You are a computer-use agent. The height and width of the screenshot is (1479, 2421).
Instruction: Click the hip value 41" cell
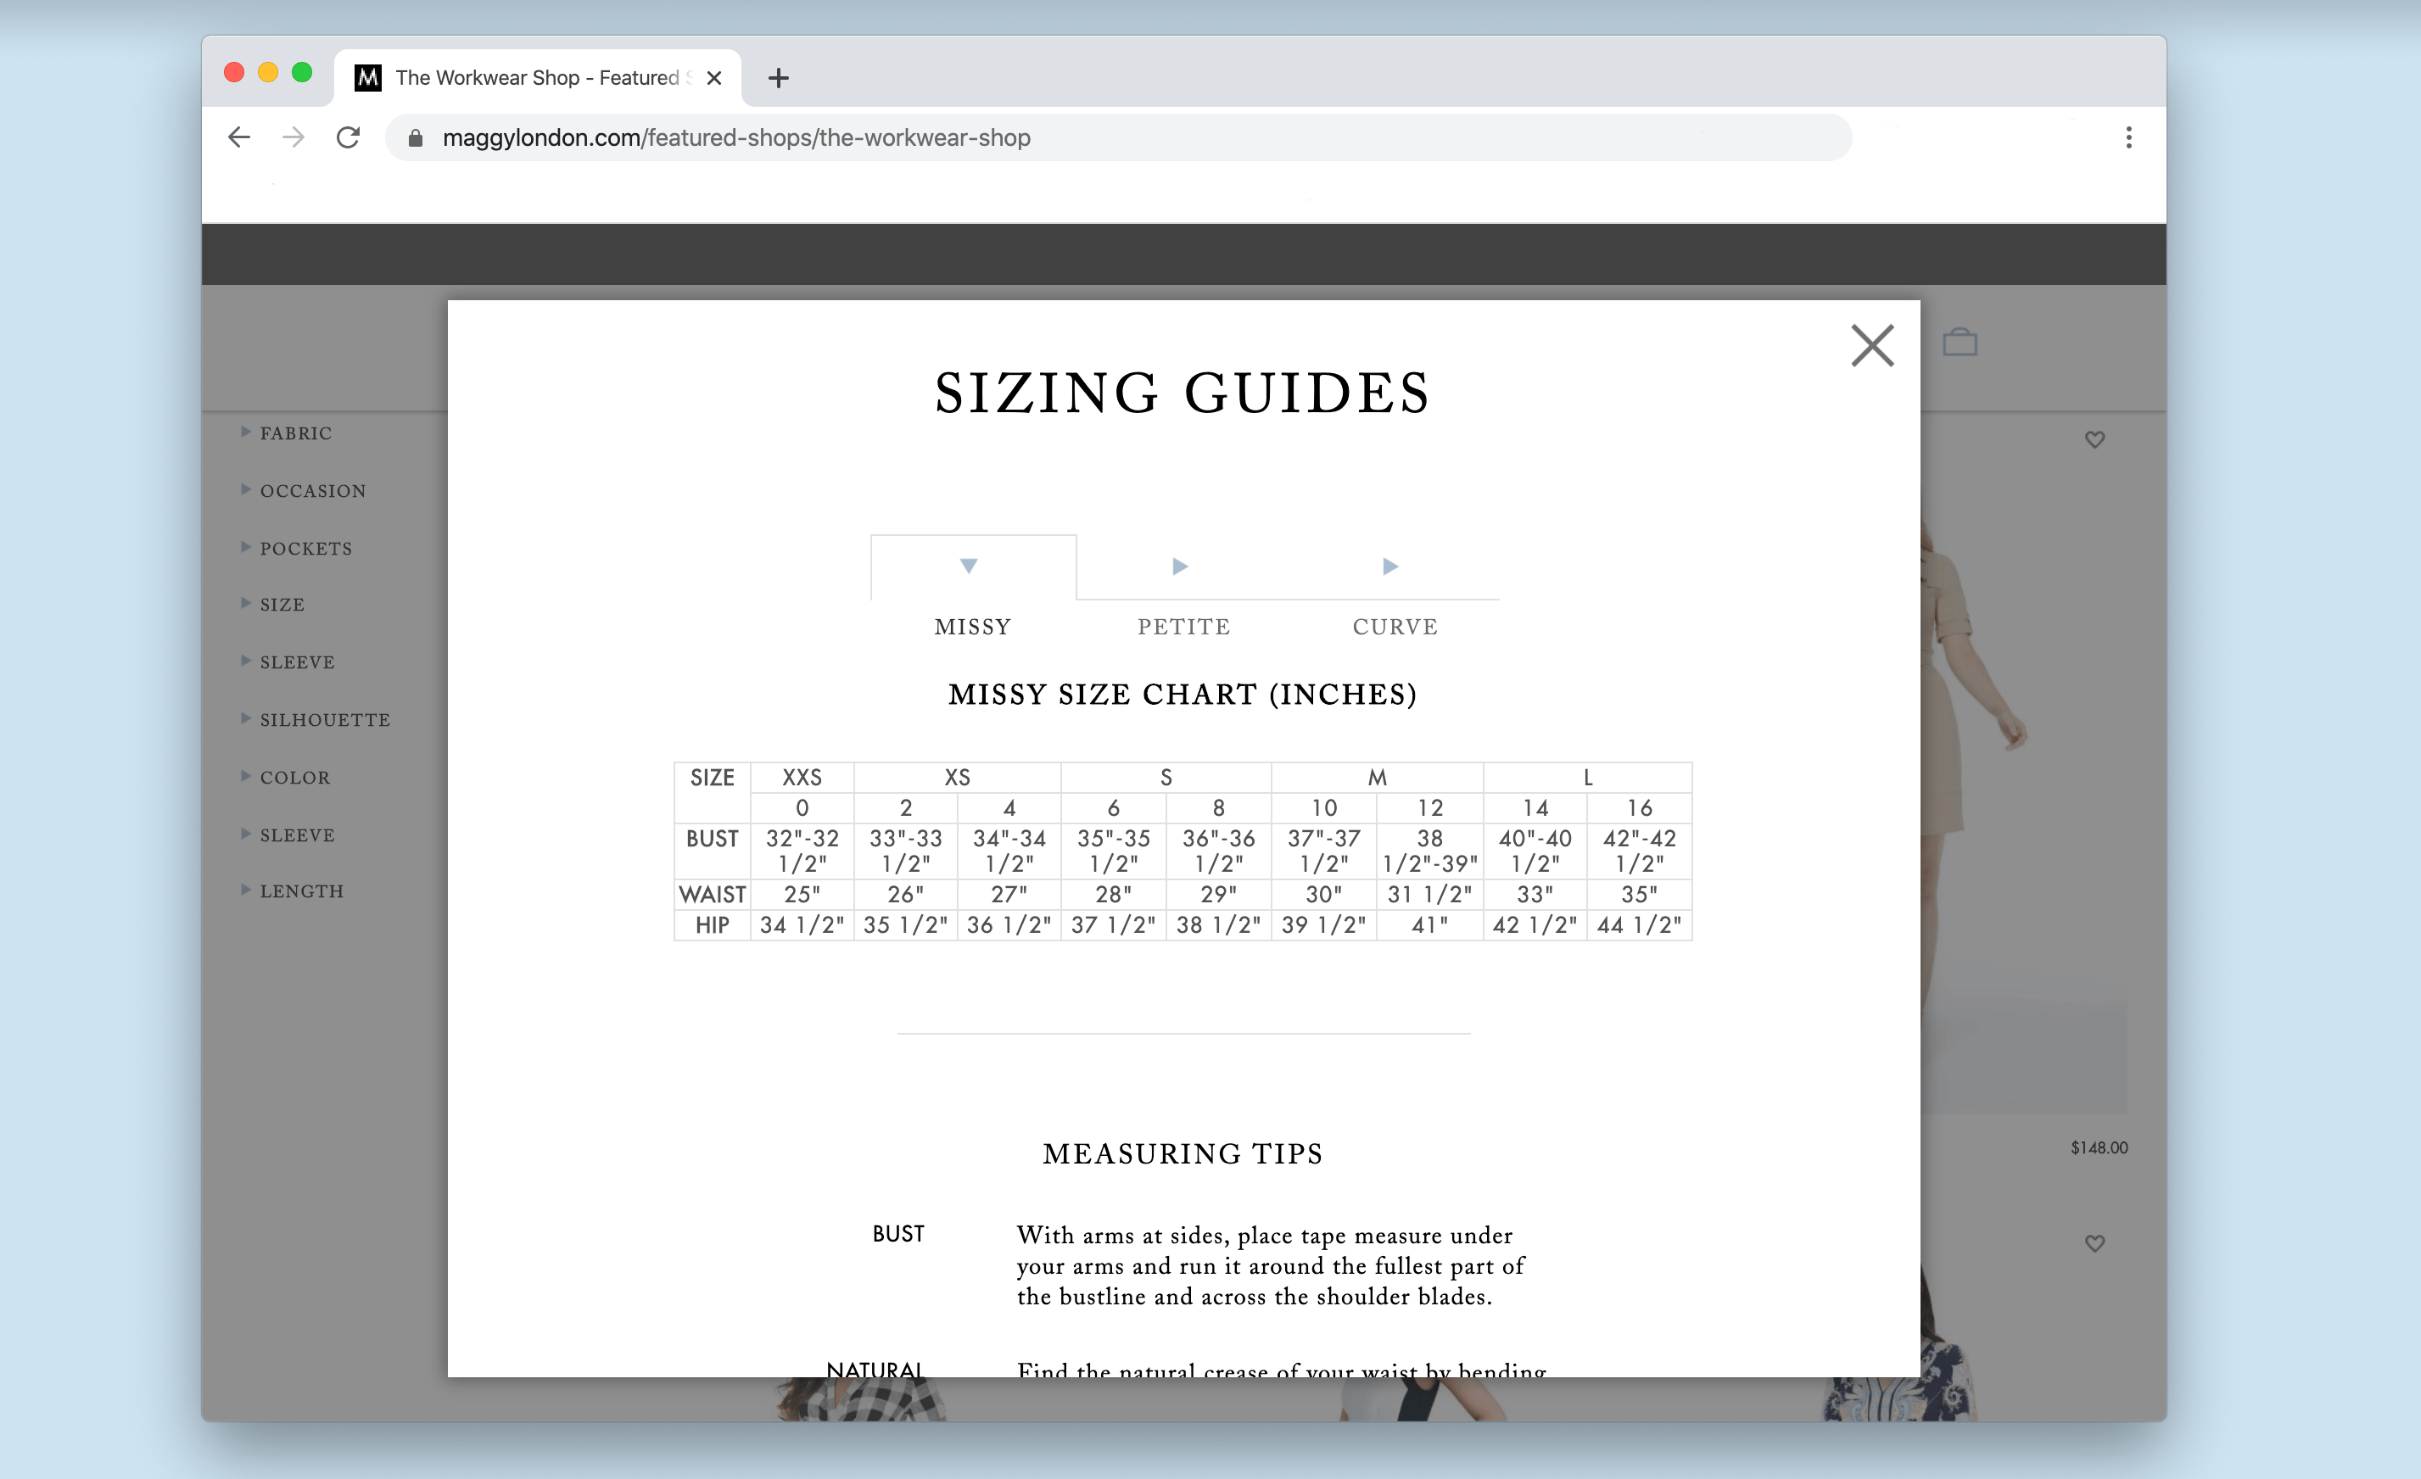point(1429,925)
